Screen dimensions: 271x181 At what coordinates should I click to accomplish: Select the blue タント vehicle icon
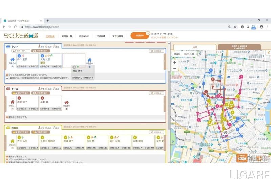click(x=8, y=46)
